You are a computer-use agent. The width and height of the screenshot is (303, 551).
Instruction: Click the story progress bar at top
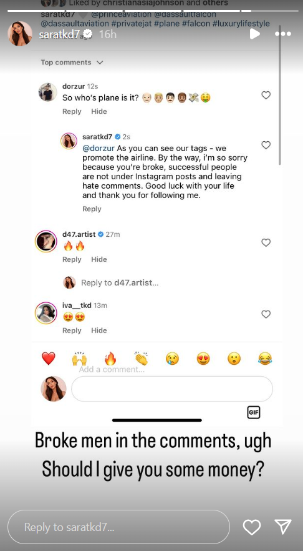tap(151, 11)
